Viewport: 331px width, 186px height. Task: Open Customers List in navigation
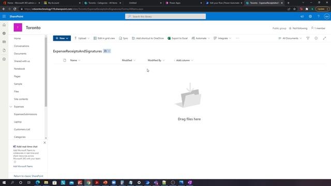[22, 129]
